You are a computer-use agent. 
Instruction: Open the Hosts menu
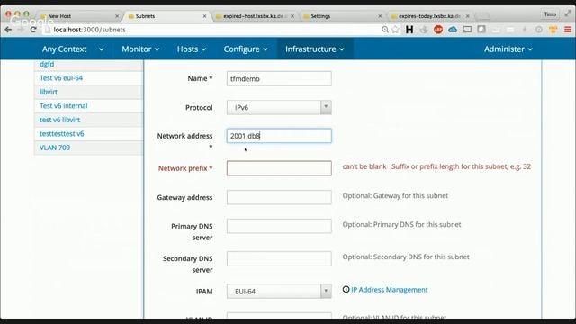point(192,49)
